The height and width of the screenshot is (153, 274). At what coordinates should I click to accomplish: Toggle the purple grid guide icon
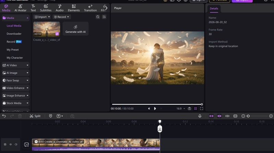click(196, 108)
